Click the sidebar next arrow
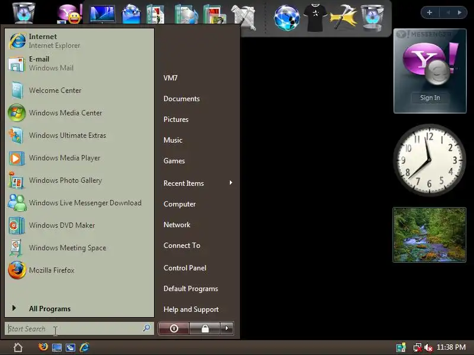Viewport: 474px width, 355px height. coord(460,12)
